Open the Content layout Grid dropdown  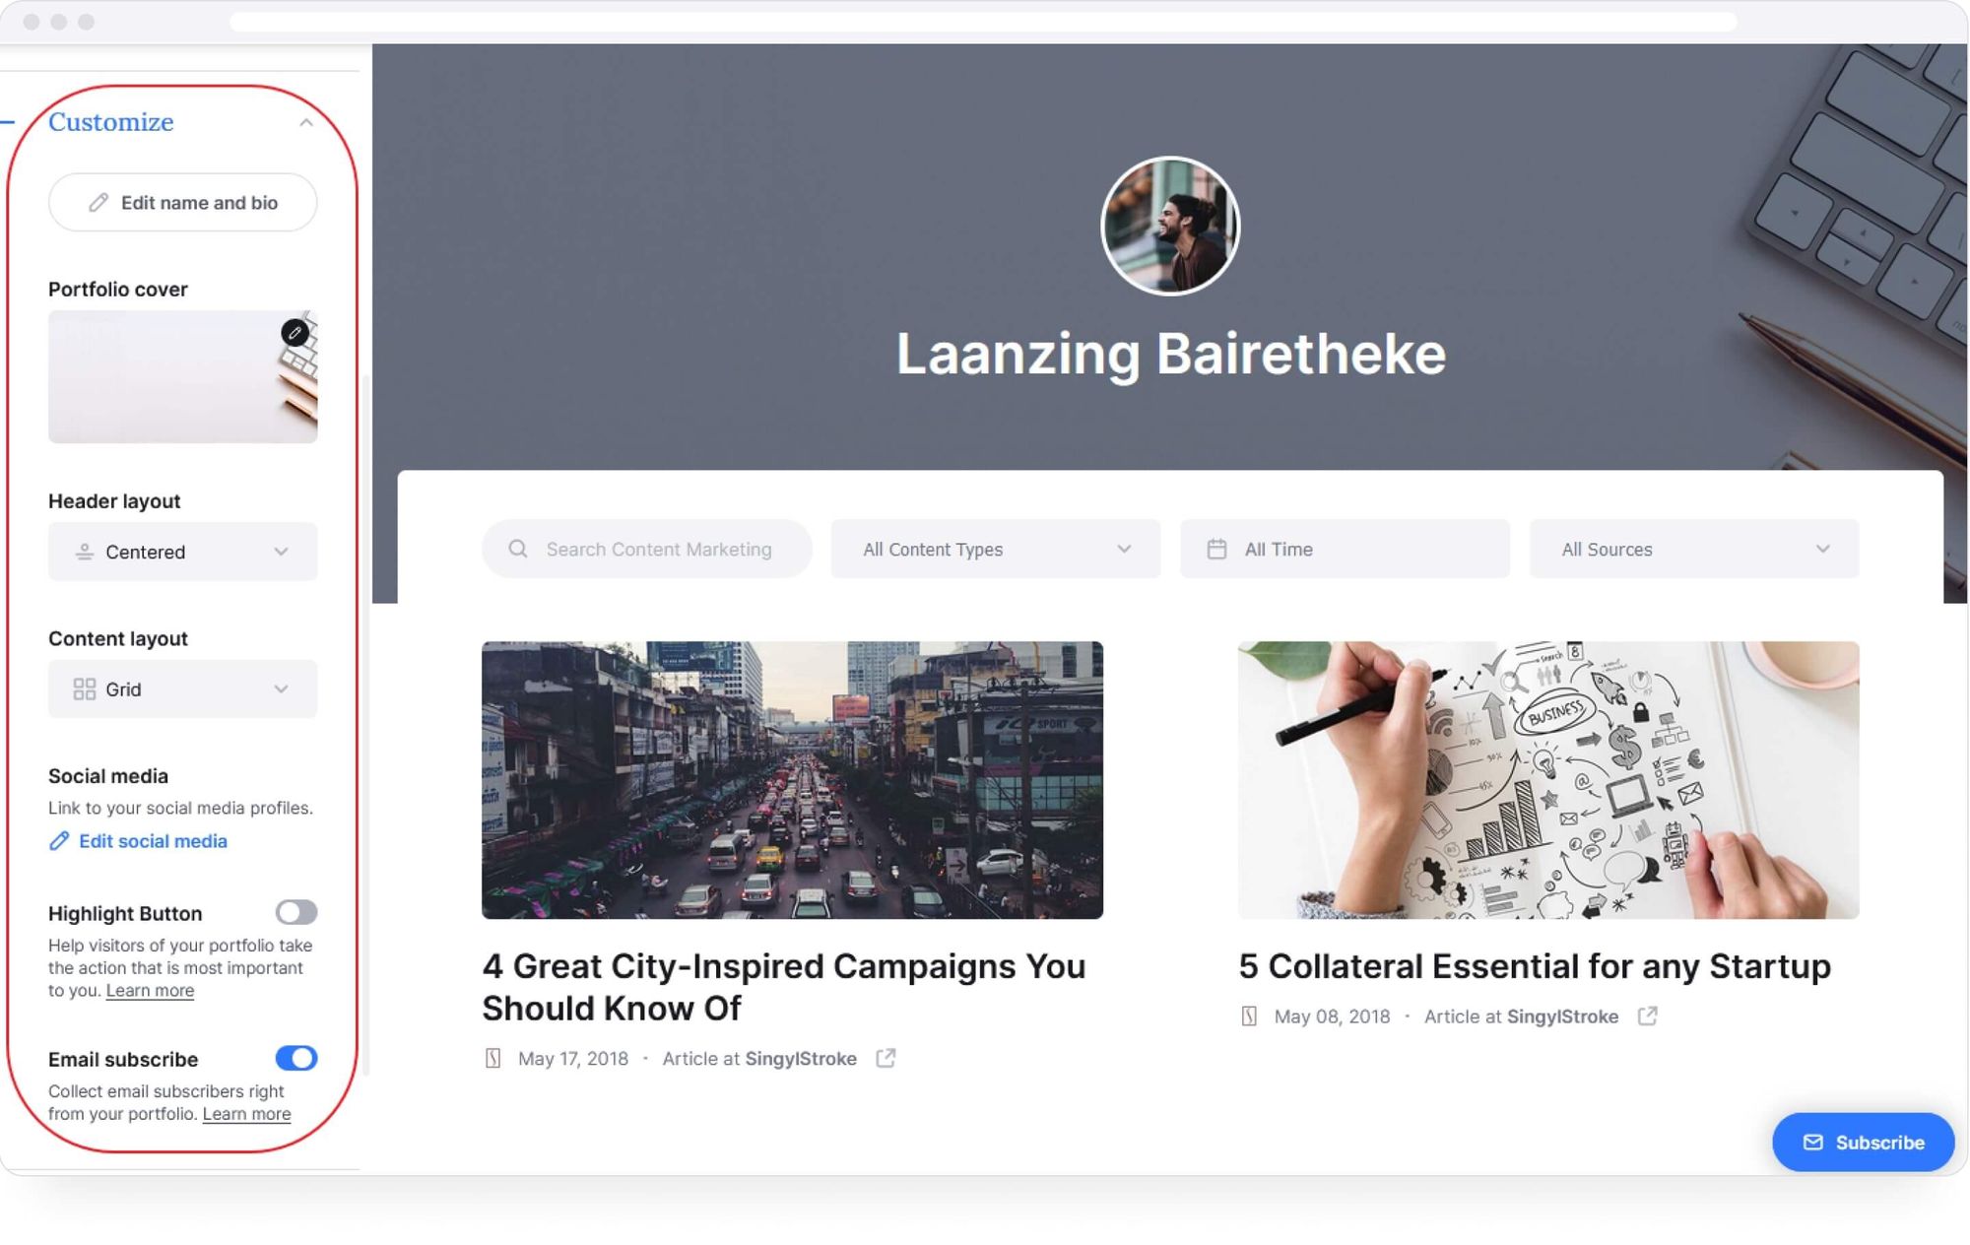[x=182, y=688]
